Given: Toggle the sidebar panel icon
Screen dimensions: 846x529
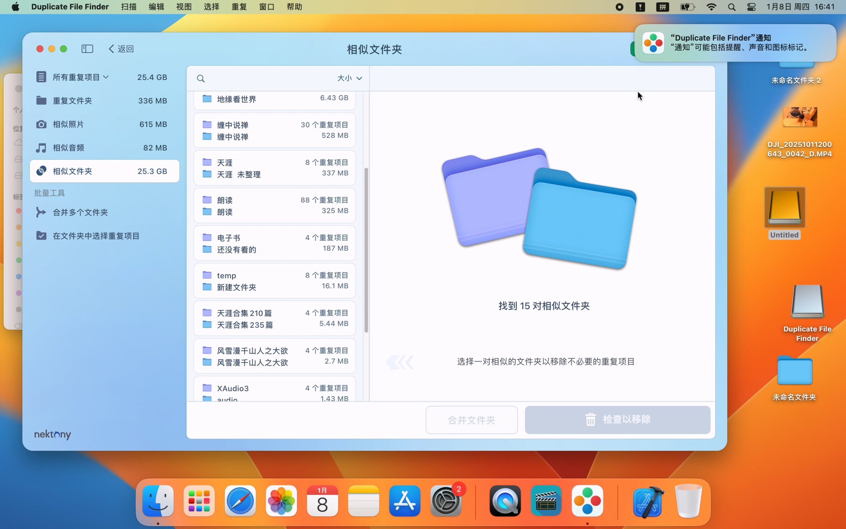Looking at the screenshot, I should (x=87, y=49).
